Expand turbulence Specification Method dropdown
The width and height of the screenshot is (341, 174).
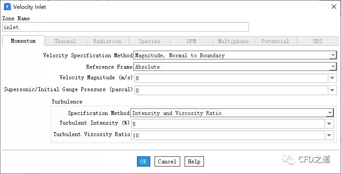[x=232, y=113]
